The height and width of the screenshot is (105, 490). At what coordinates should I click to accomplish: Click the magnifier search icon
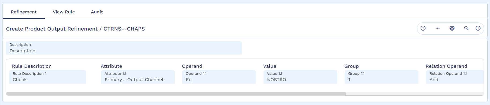(x=466, y=28)
